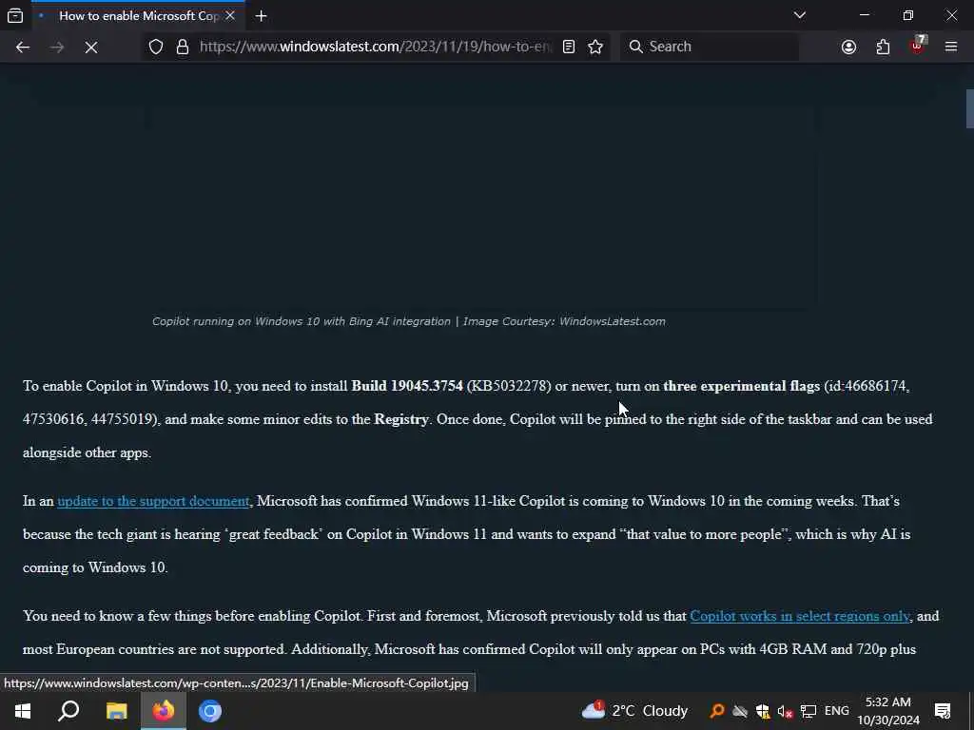Stop loading the page
Image resolution: width=974 pixels, height=730 pixels.
tap(91, 47)
